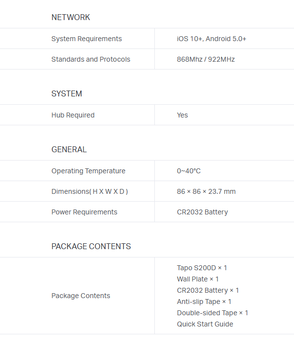
Task: Click the NETWORK section heading
Action: [x=71, y=17]
